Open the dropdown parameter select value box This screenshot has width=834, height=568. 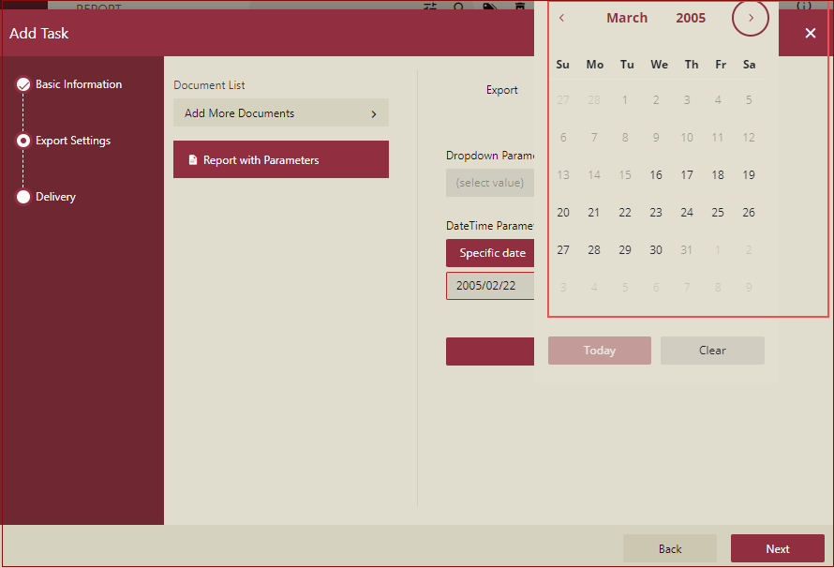tap(490, 183)
